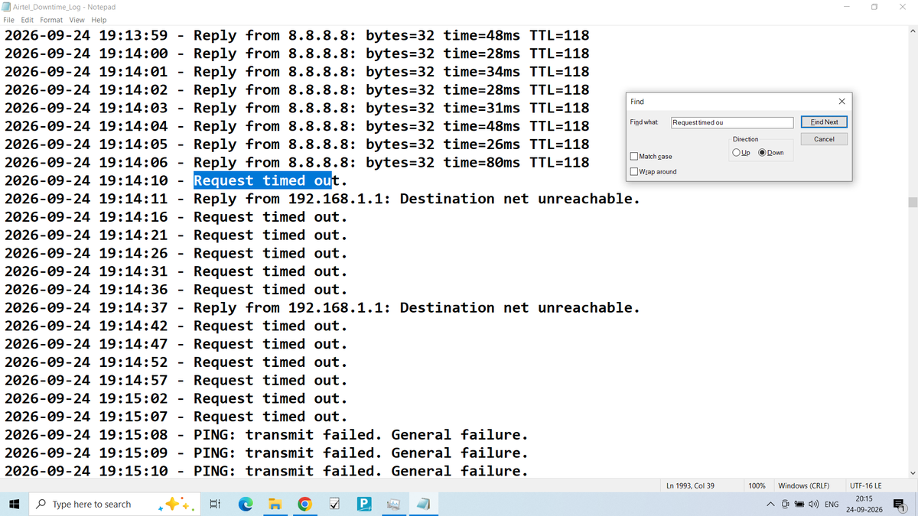The height and width of the screenshot is (516, 918).
Task: Close the Find dialog with X
Action: [x=841, y=101]
